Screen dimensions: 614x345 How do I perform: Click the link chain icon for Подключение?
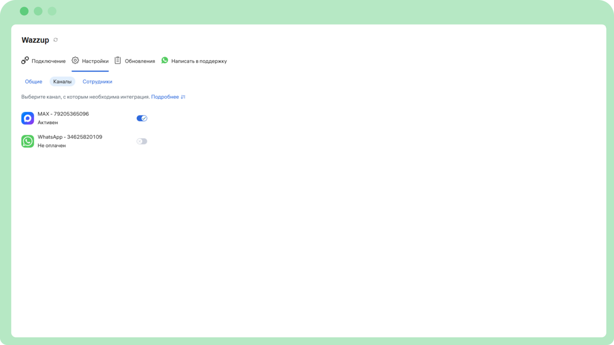tap(25, 60)
